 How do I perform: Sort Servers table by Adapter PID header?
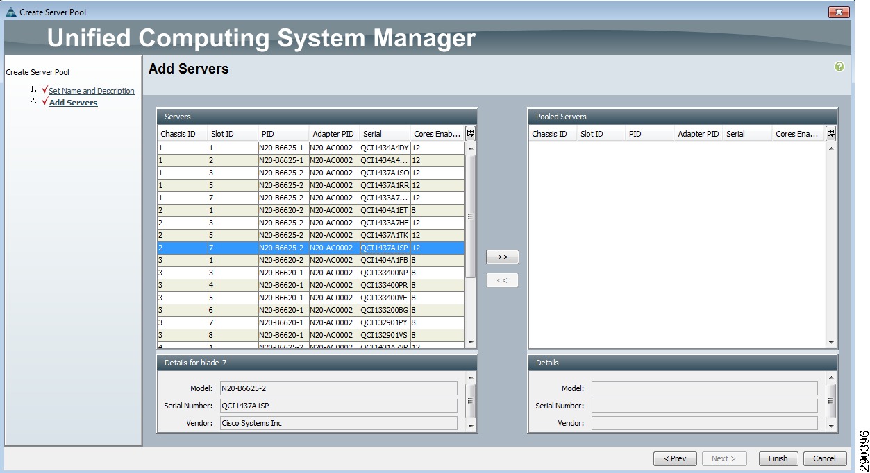click(335, 134)
